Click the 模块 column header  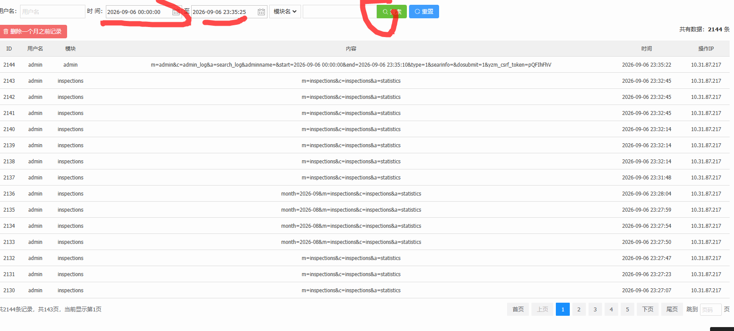tap(71, 49)
